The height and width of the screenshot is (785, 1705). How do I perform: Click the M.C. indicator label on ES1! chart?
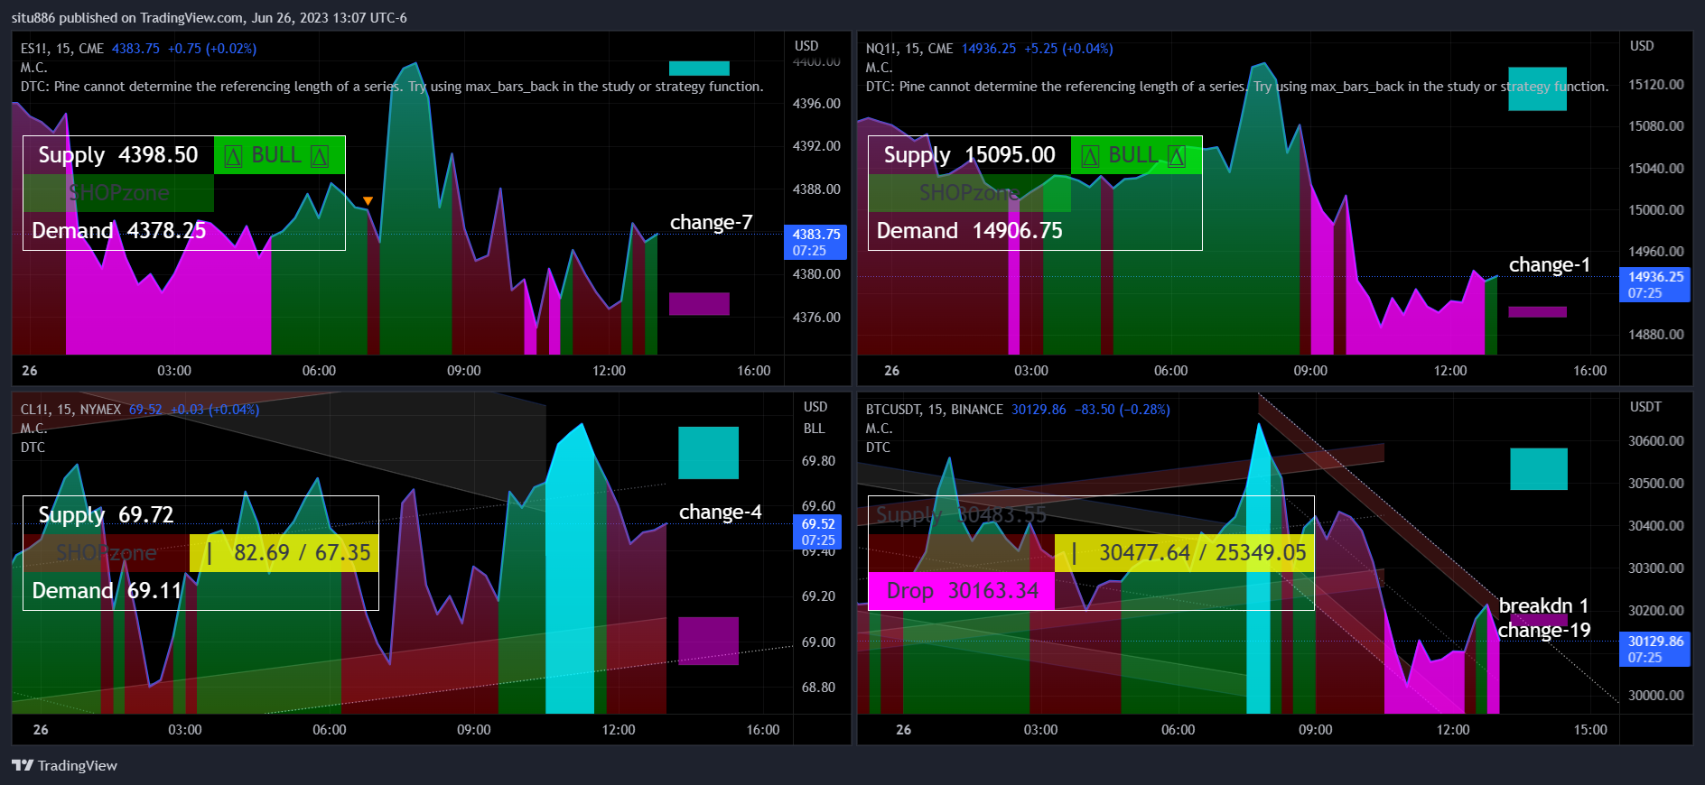[x=34, y=68]
